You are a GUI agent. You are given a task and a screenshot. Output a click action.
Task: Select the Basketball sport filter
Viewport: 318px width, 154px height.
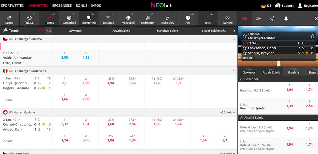coord(69,18)
